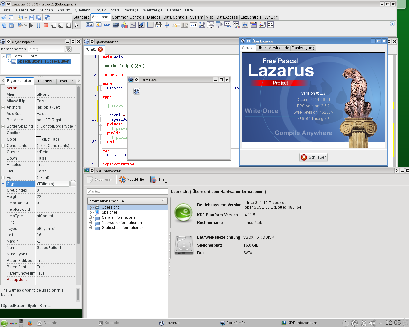Click the New Form toolbar icon
Image resolution: width=409 pixels, height=327 pixels.
pos(11,18)
